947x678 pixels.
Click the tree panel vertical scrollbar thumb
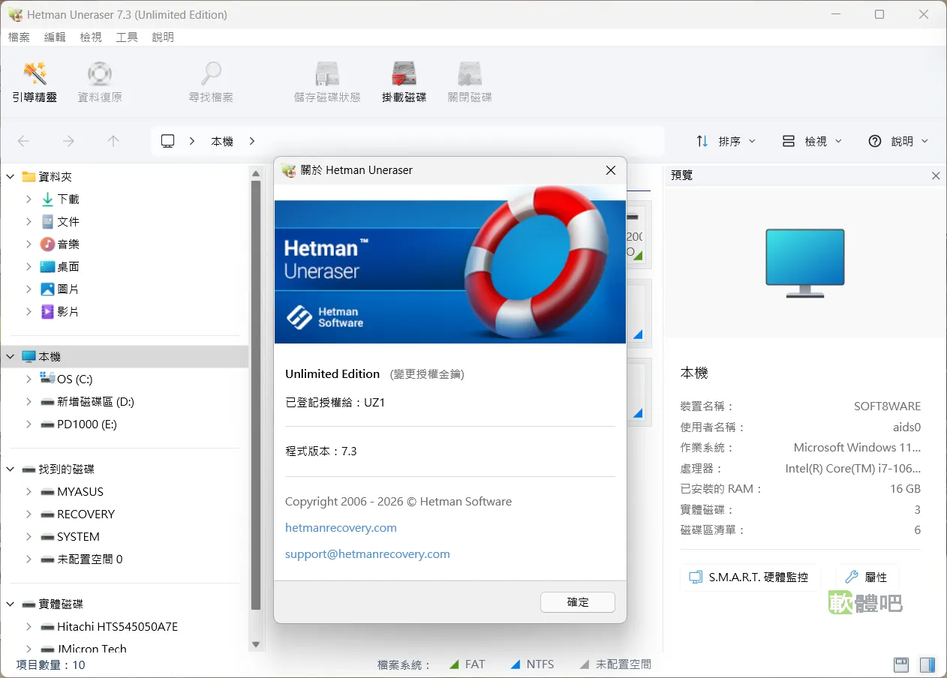pos(256,395)
